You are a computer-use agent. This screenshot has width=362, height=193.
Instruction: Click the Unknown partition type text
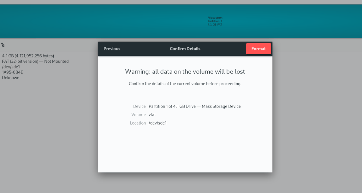click(x=11, y=78)
